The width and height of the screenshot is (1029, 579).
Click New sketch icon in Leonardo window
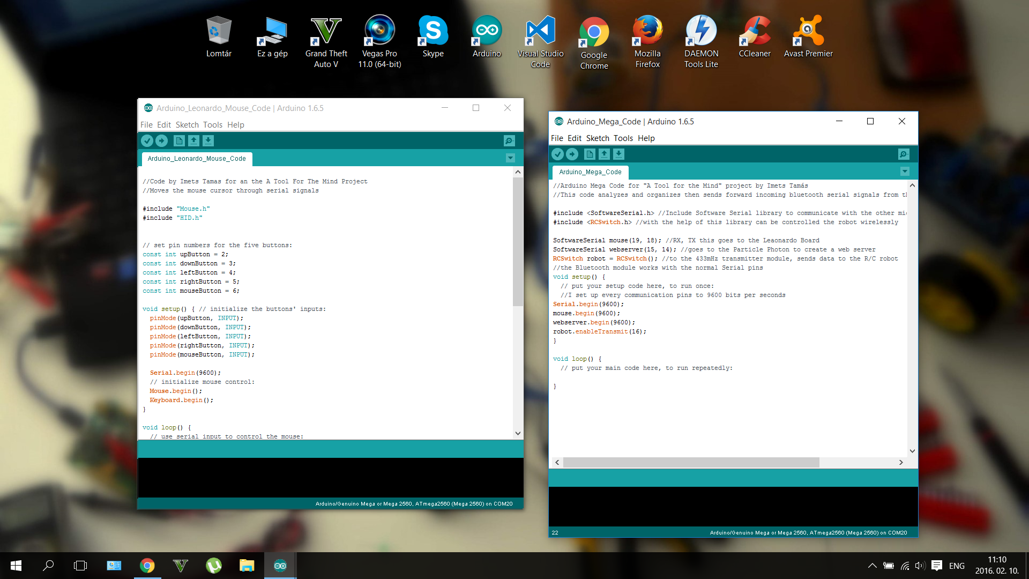tap(180, 141)
